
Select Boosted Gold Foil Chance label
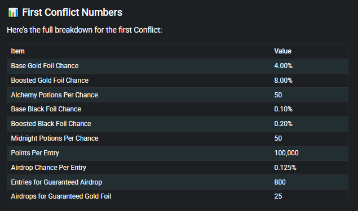[x=50, y=80]
